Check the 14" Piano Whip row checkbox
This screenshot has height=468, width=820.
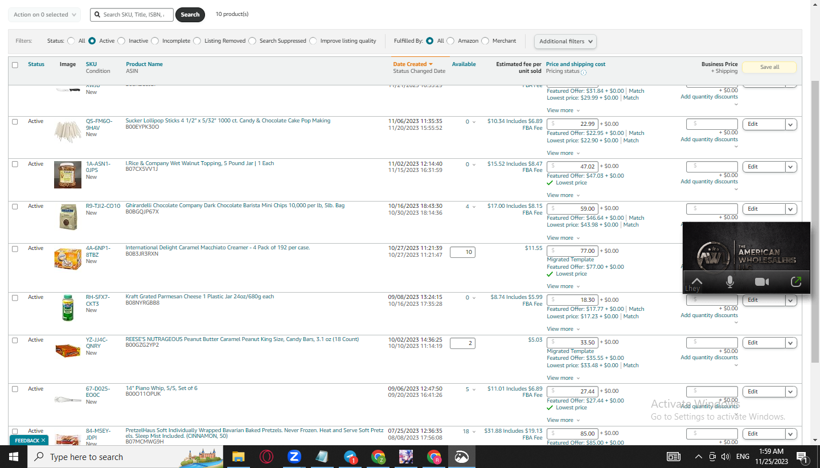point(15,389)
